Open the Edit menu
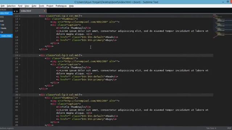This screenshot has height=130, width=232. 3,6
